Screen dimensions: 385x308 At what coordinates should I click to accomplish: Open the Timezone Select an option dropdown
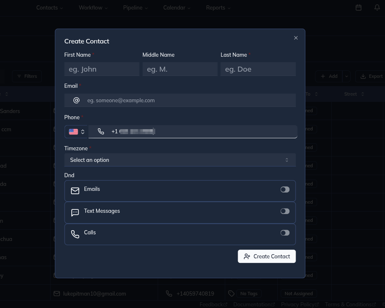180,160
